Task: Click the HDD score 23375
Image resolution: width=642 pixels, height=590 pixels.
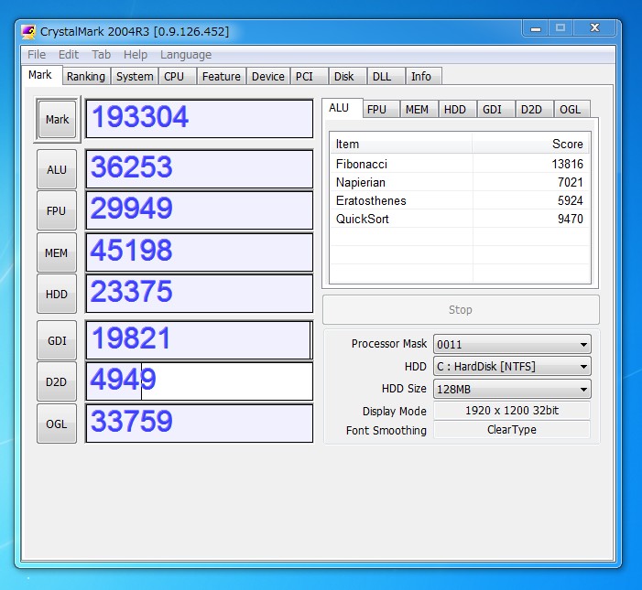Action: click(200, 294)
